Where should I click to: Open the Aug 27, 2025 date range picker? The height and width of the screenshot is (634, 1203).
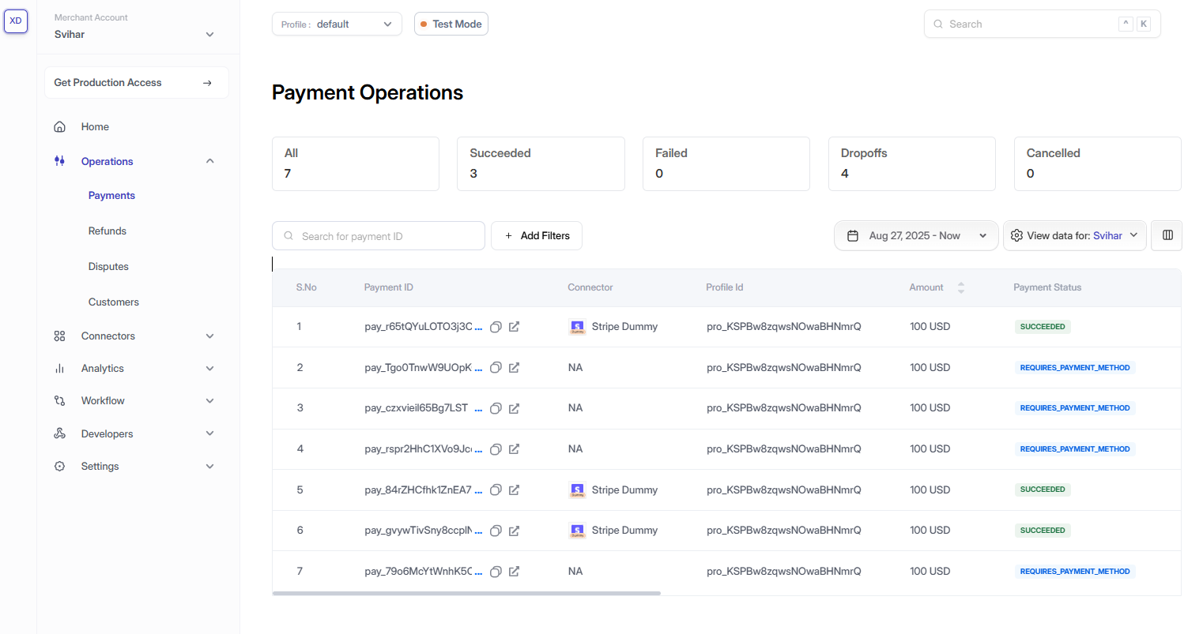tap(916, 236)
